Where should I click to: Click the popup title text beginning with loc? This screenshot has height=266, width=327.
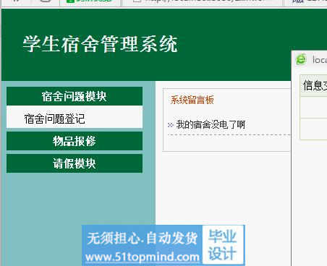(320, 60)
